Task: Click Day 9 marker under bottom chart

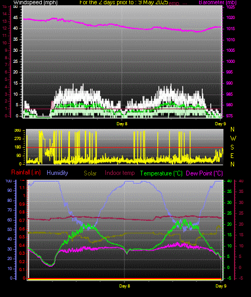Action: pos(221,286)
